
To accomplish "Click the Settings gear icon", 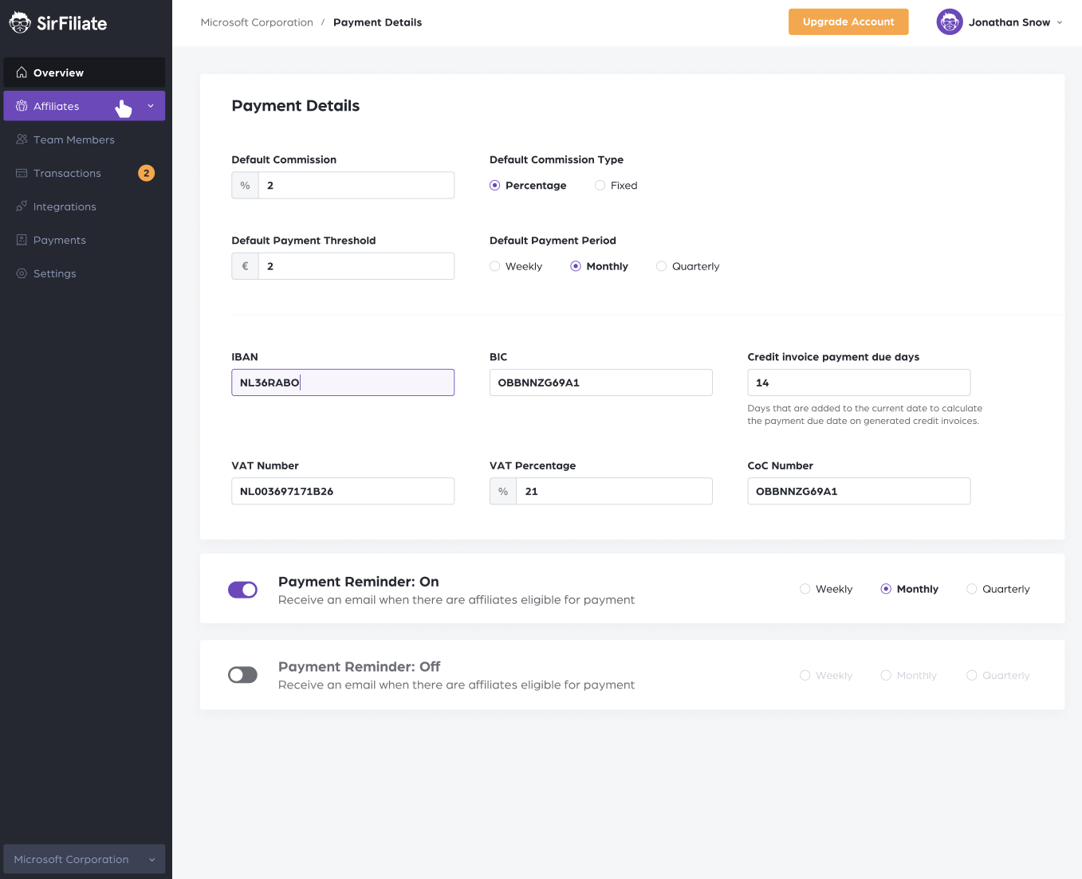I will [22, 273].
